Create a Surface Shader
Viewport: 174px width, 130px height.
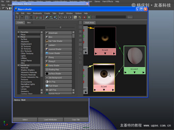coord(59,74)
